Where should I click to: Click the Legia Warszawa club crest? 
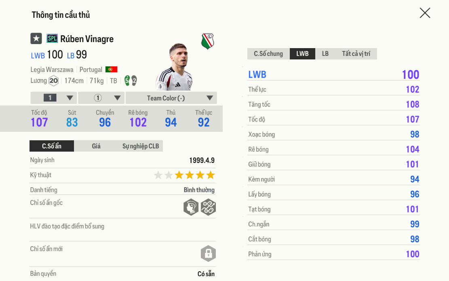pos(207,41)
